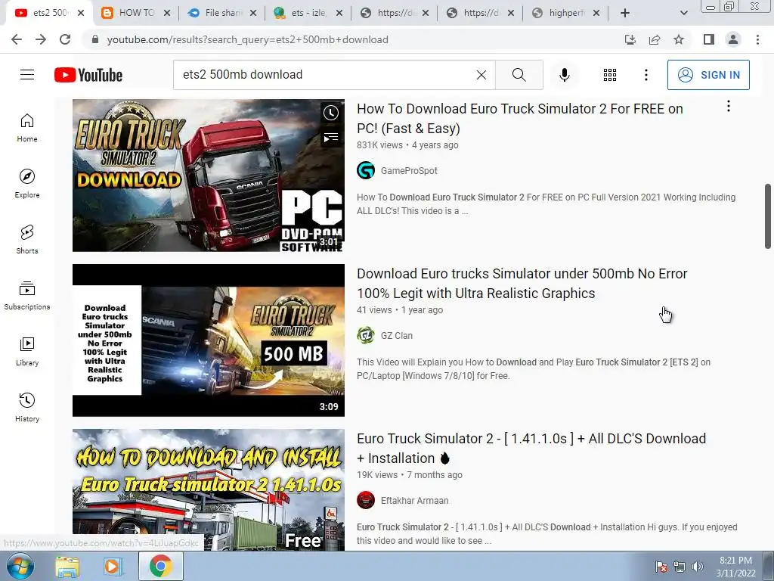
Task: Go to Home in the sidebar
Action: point(27,127)
